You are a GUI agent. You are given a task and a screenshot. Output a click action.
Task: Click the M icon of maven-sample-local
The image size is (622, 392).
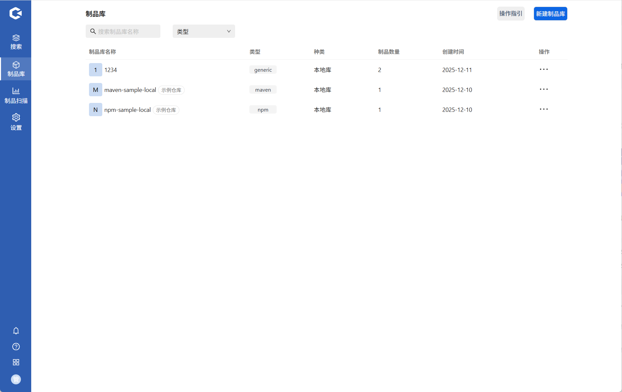tap(96, 90)
